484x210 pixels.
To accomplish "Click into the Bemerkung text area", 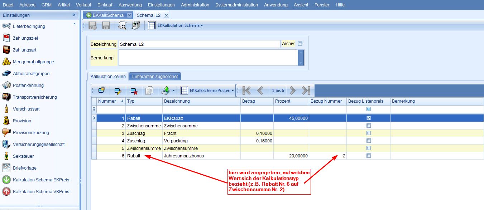I will tap(208, 58).
